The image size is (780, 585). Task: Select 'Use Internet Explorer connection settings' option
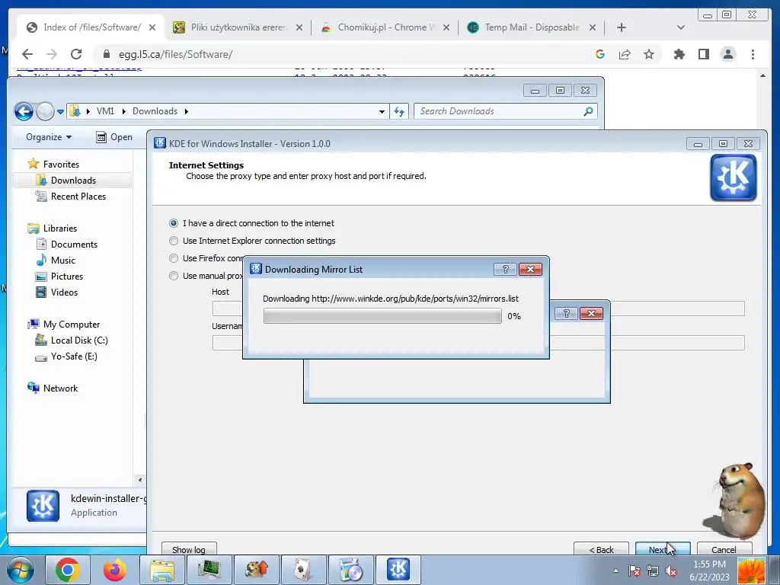173,241
